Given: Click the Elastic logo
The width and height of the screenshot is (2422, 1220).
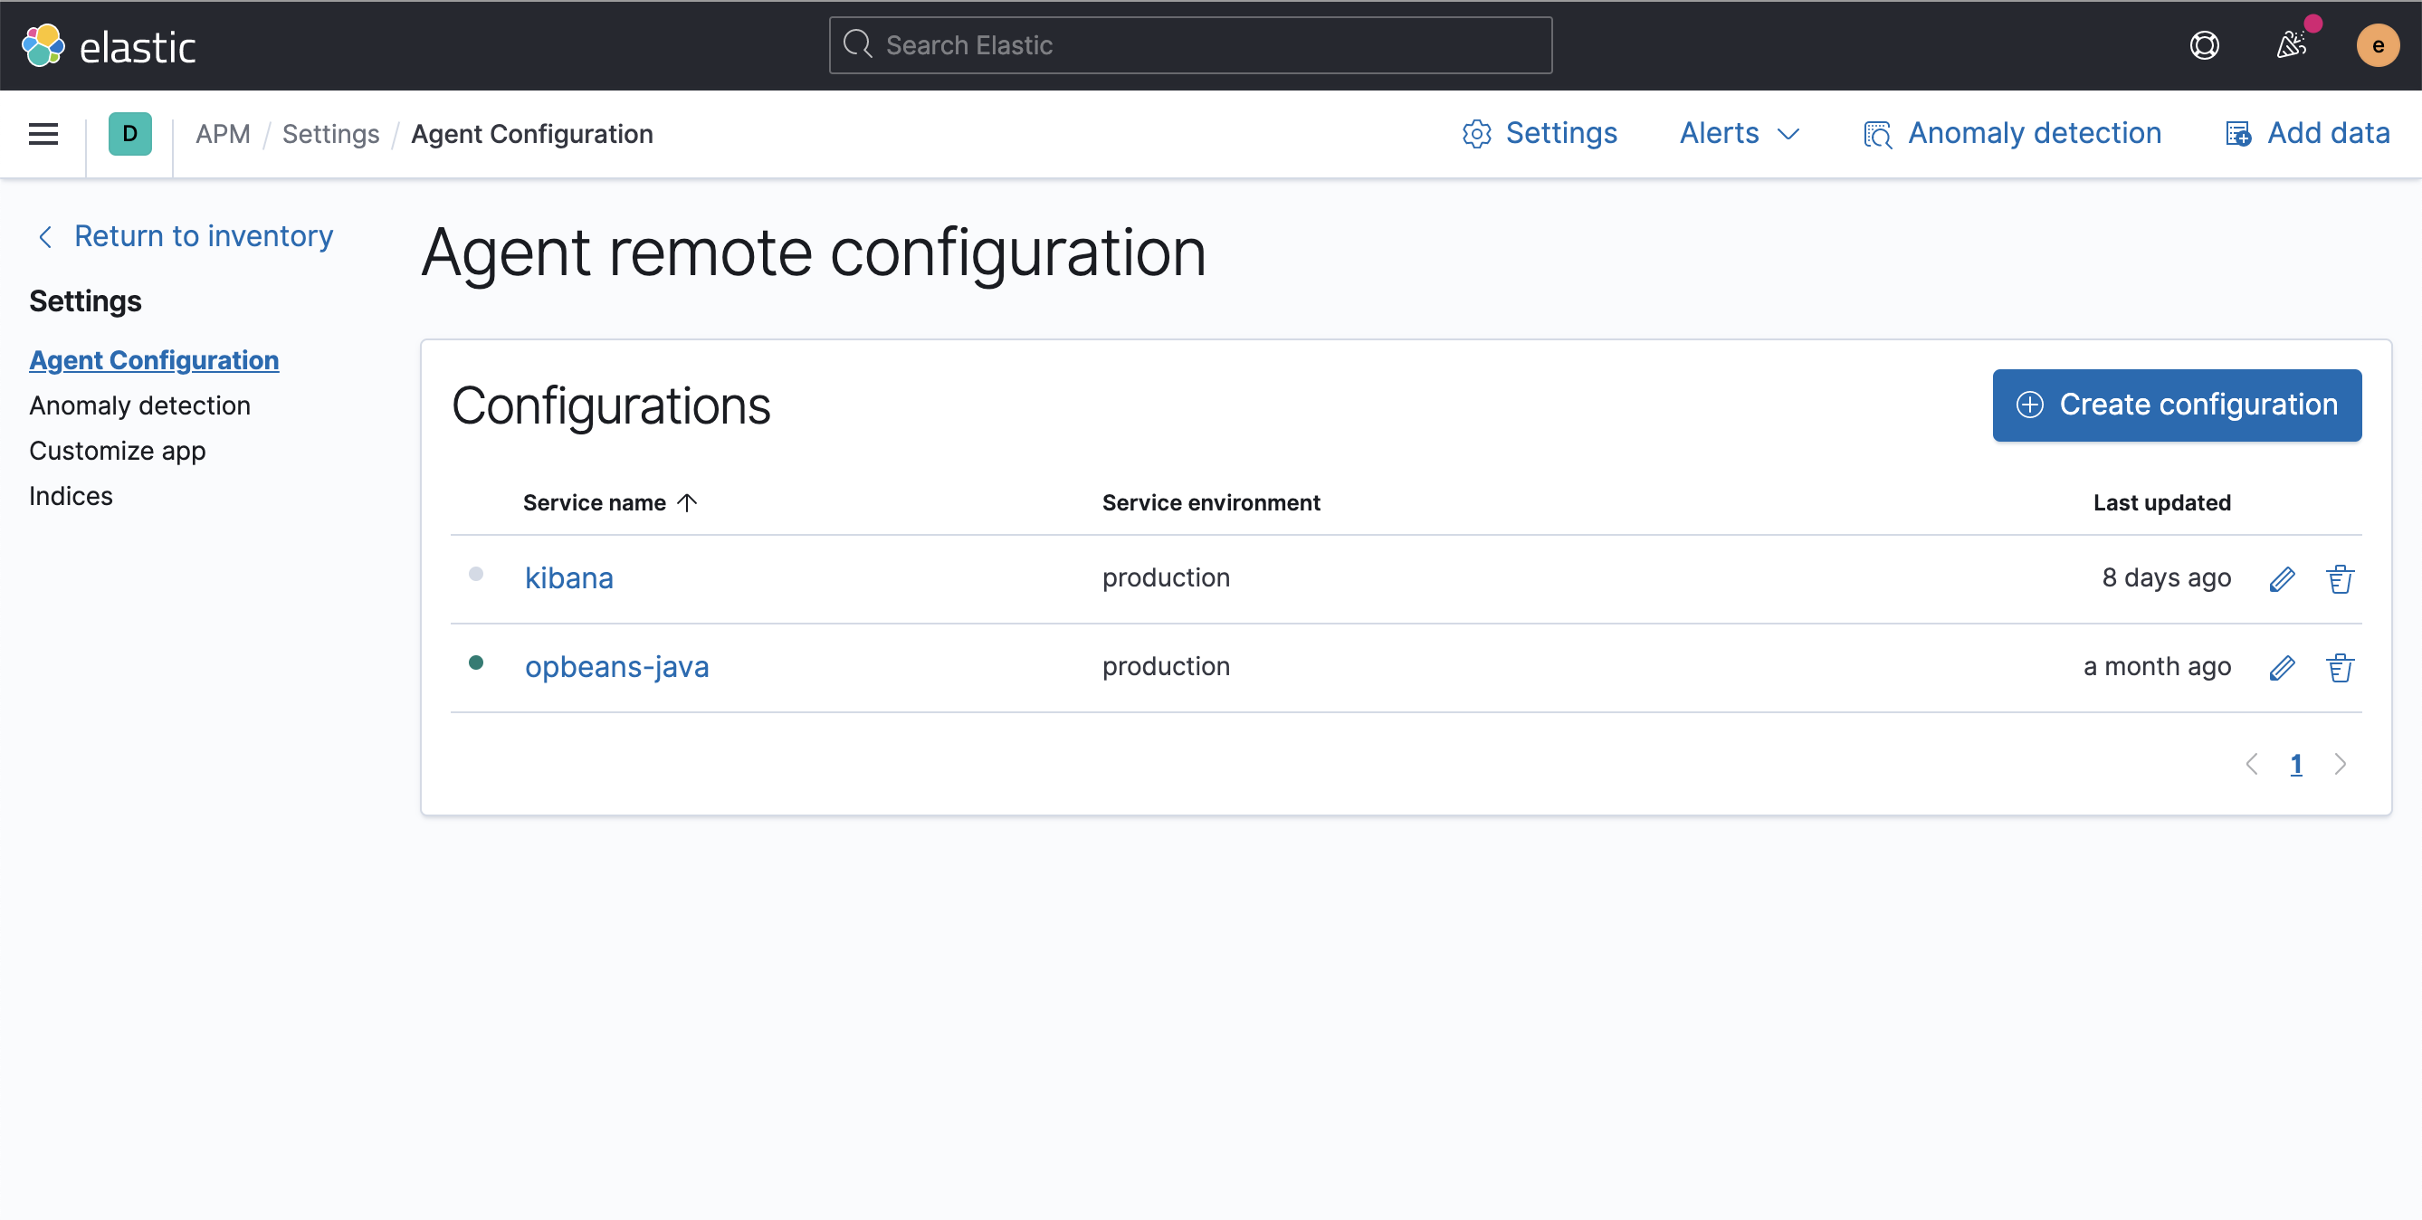Looking at the screenshot, I should click(x=108, y=44).
